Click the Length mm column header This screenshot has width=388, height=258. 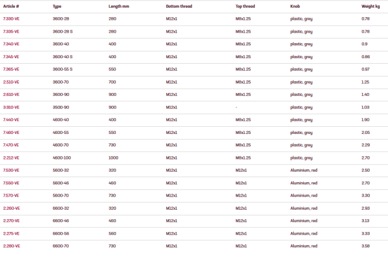[x=119, y=6]
